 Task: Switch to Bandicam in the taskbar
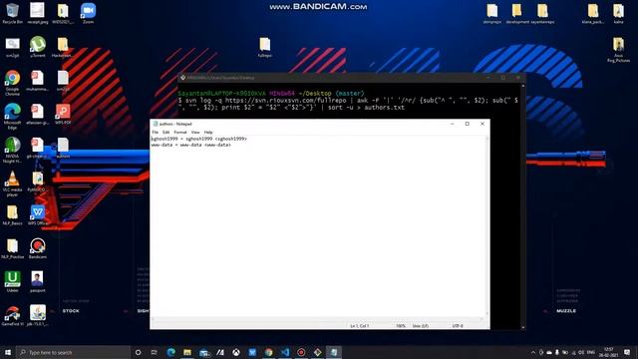pyautogui.click(x=301, y=352)
